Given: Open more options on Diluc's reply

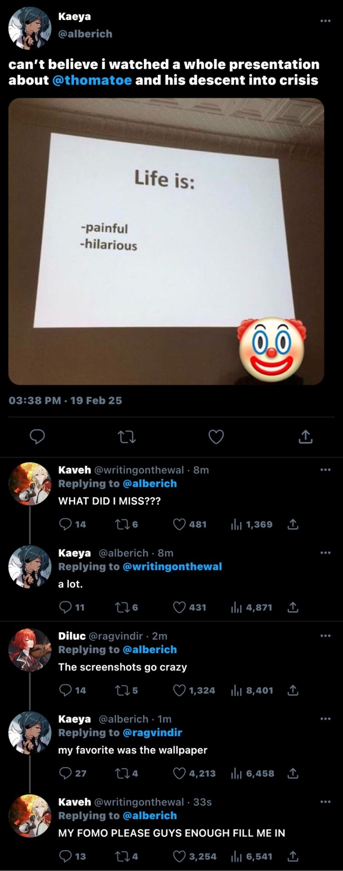Looking at the screenshot, I should pos(325,636).
